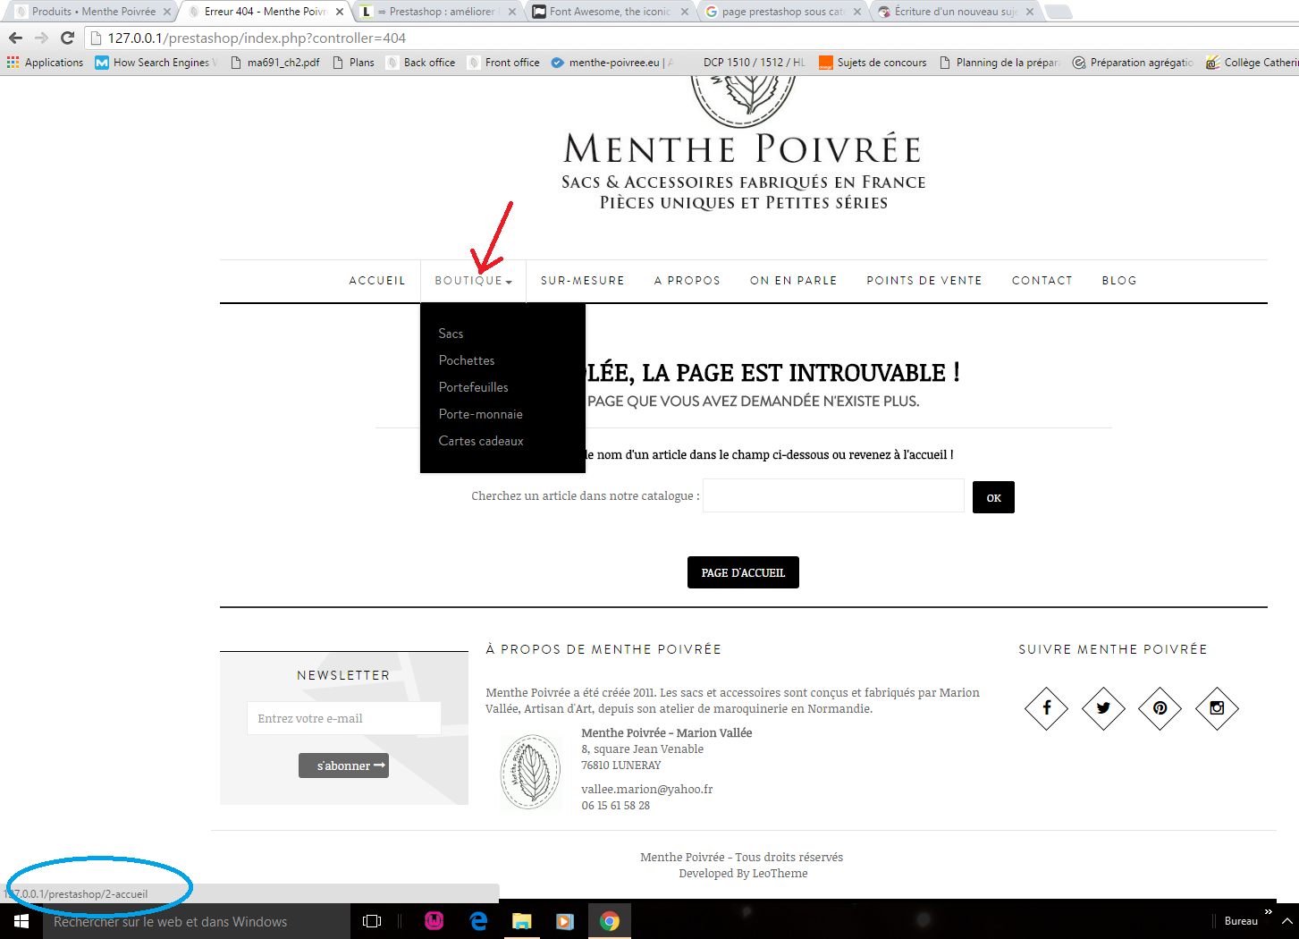Open the Collège Catheri bookmark
This screenshot has width=1299, height=939.
[x=1252, y=63]
